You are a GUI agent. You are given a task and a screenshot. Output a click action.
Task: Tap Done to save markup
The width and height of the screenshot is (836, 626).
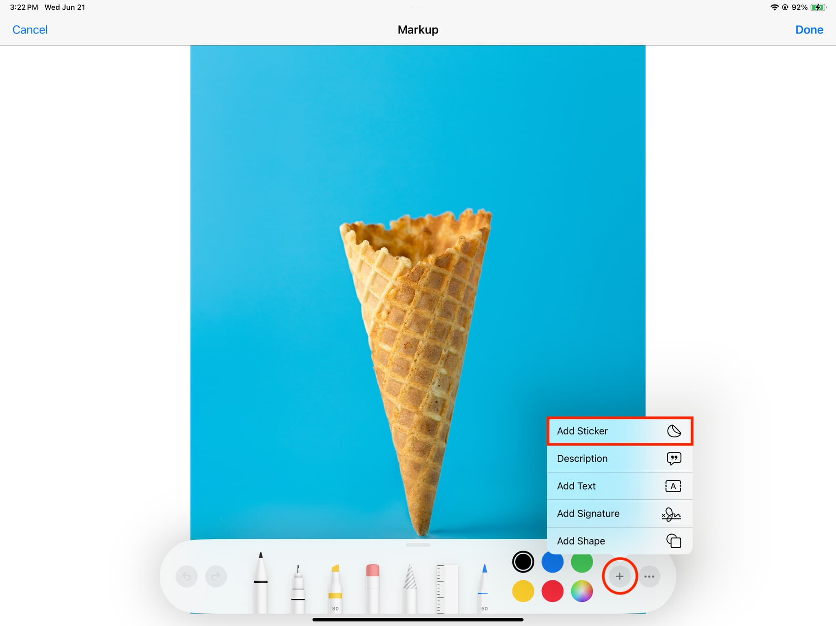(809, 30)
